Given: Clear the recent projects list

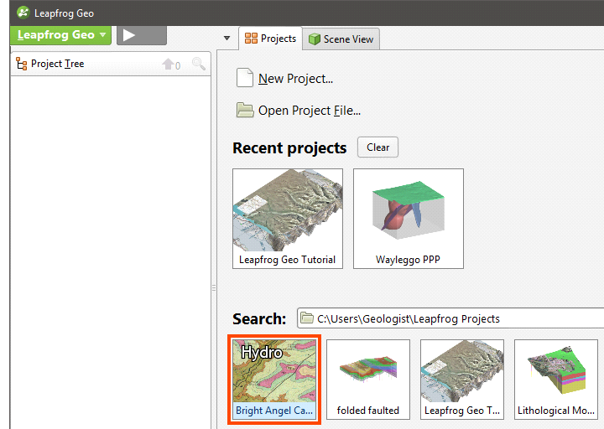Looking at the screenshot, I should [x=377, y=147].
